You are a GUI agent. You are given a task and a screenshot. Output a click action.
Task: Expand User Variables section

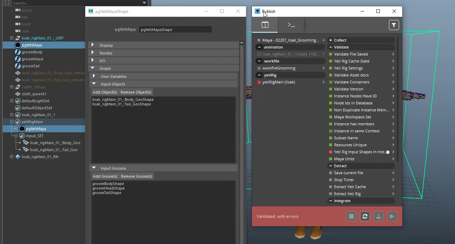(x=94, y=76)
